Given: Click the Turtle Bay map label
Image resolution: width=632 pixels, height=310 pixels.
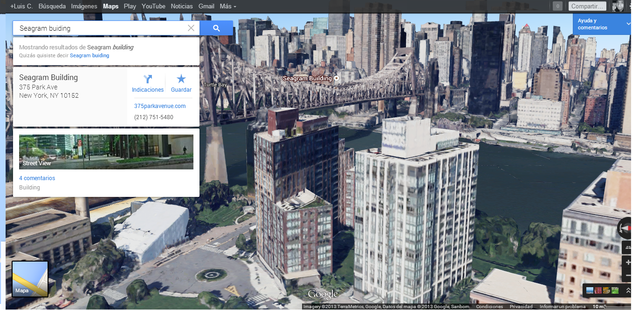Looking at the screenshot, I should pyautogui.click(x=215, y=85).
